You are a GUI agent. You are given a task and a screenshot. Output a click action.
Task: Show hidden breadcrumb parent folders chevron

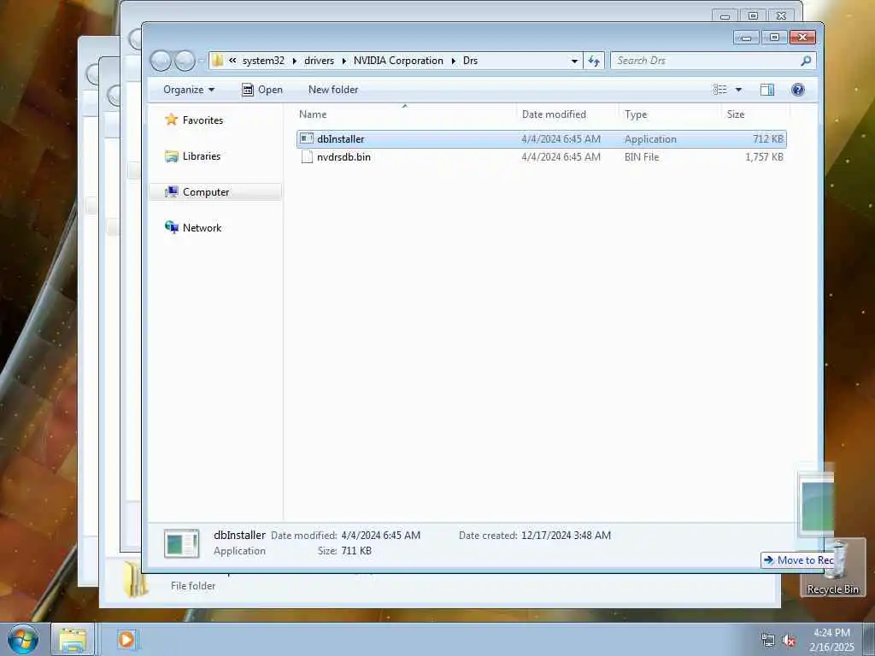coord(232,61)
